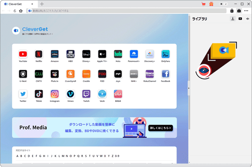
Task: Open the gift box icon
Action: point(211,4)
